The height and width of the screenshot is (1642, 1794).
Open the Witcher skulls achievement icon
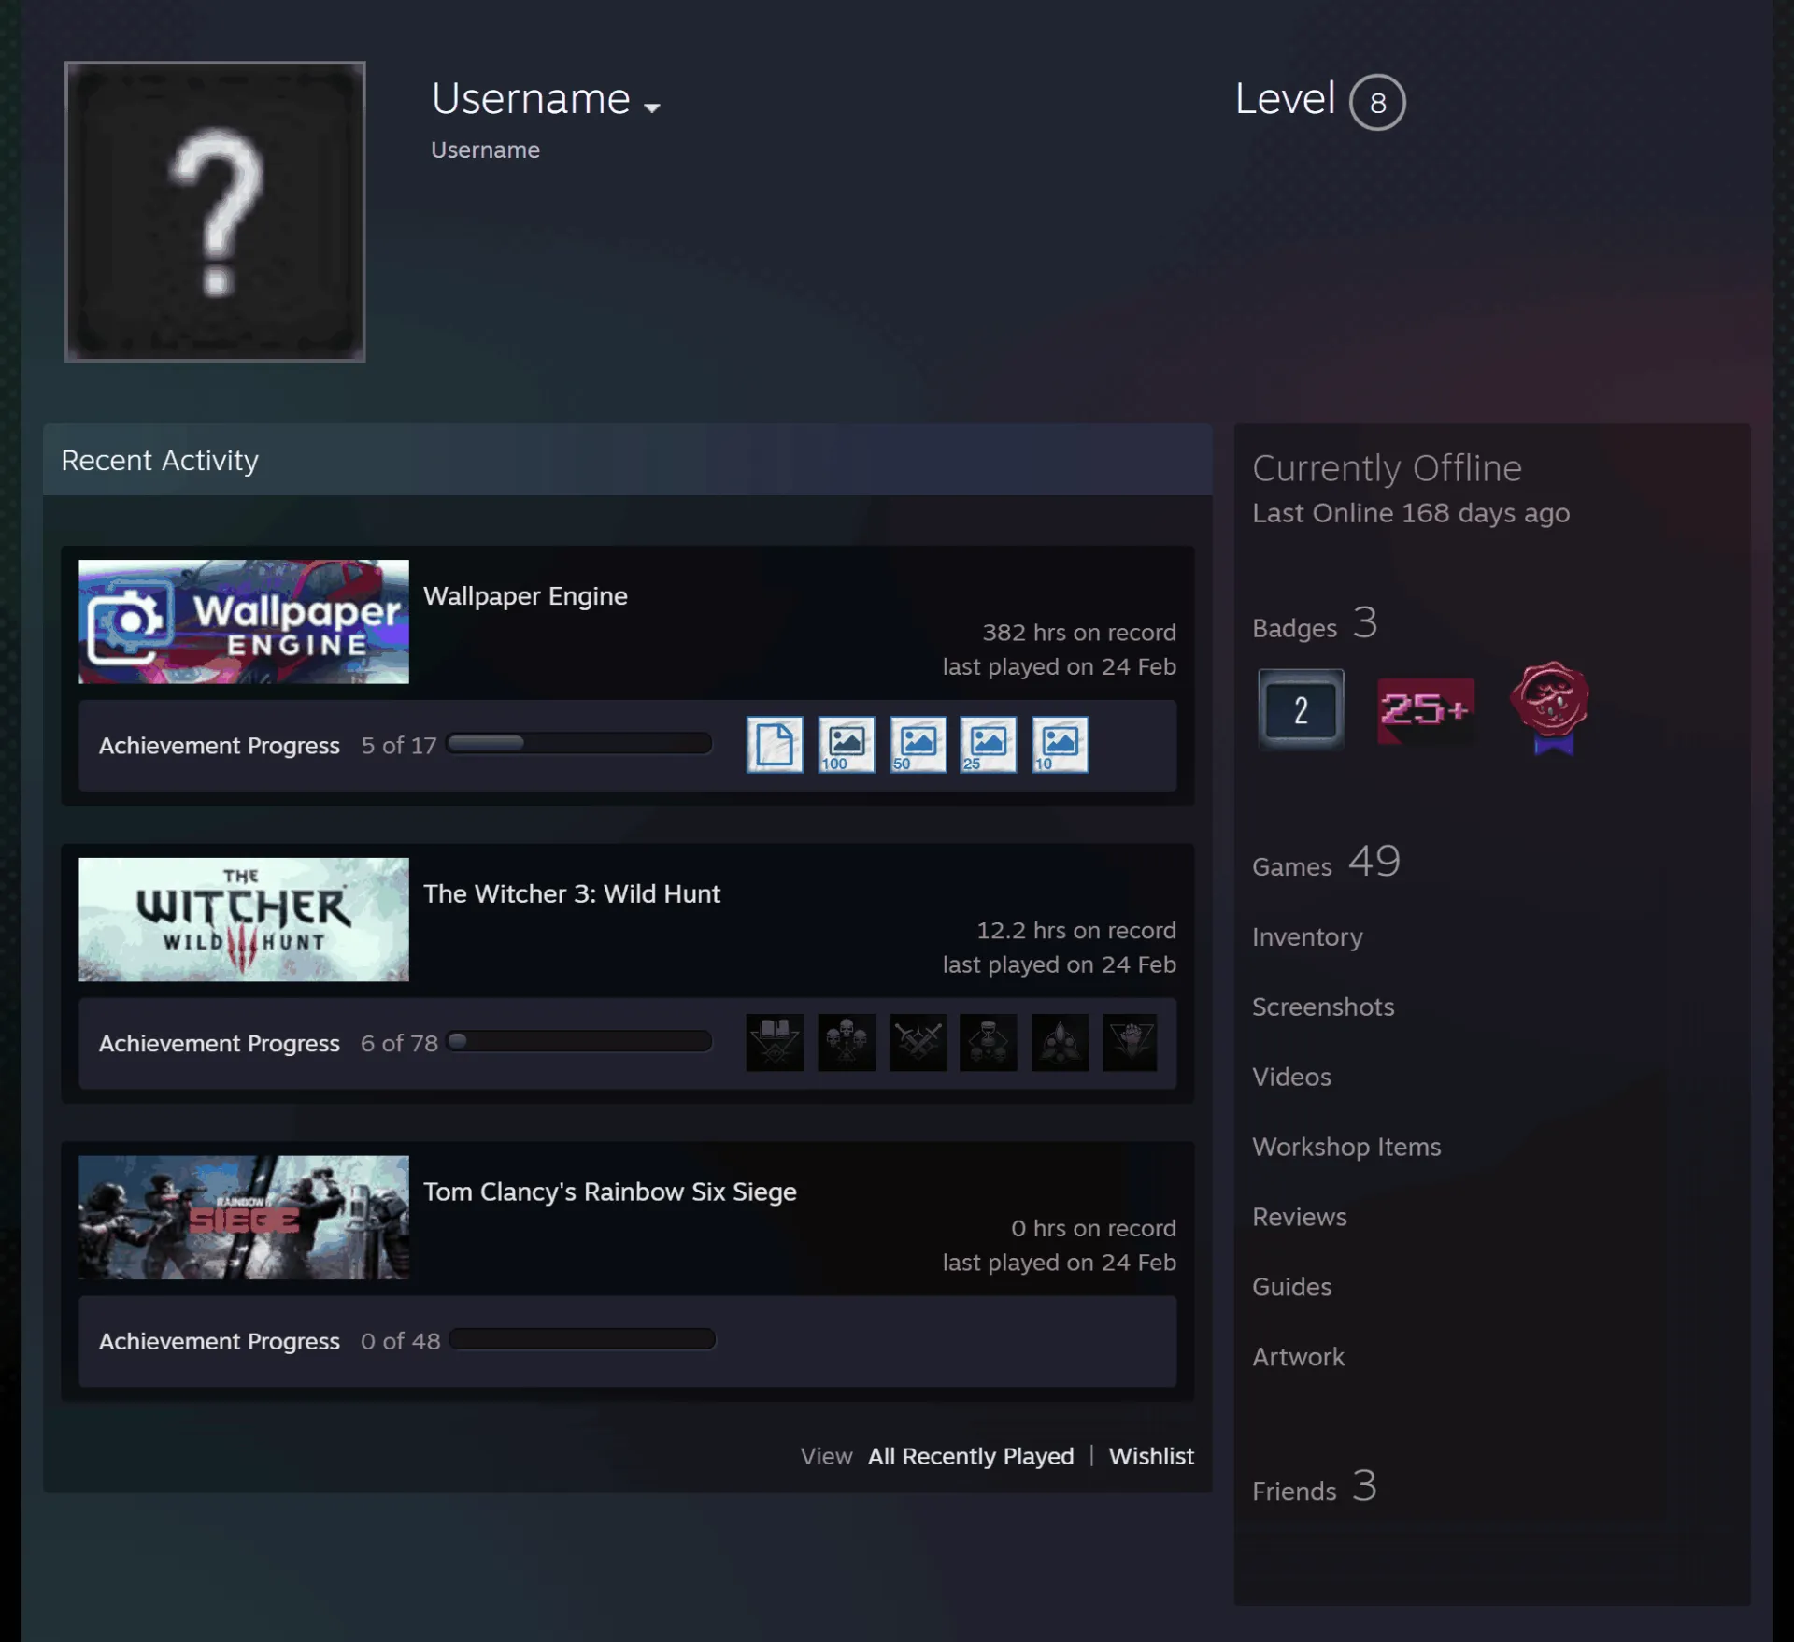coord(847,1042)
